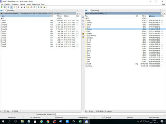Screen dimensions: 166x124
Task: Toggle the highlighted full details view icon
Action: 11,7
